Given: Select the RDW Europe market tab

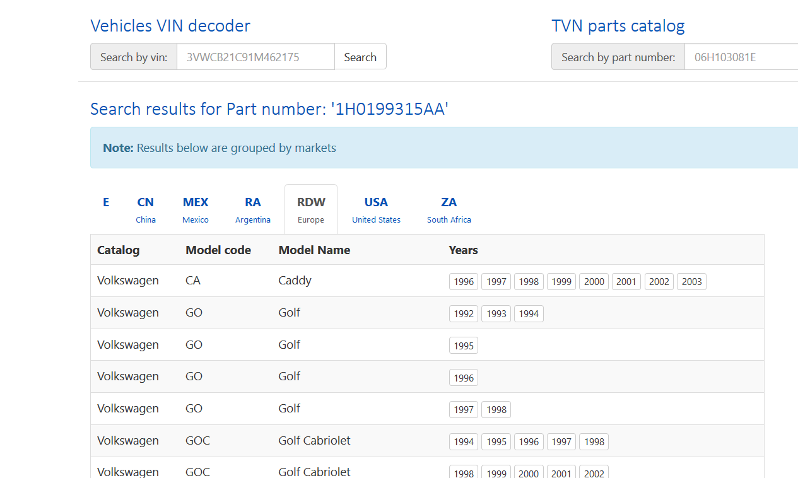Looking at the screenshot, I should [x=311, y=209].
